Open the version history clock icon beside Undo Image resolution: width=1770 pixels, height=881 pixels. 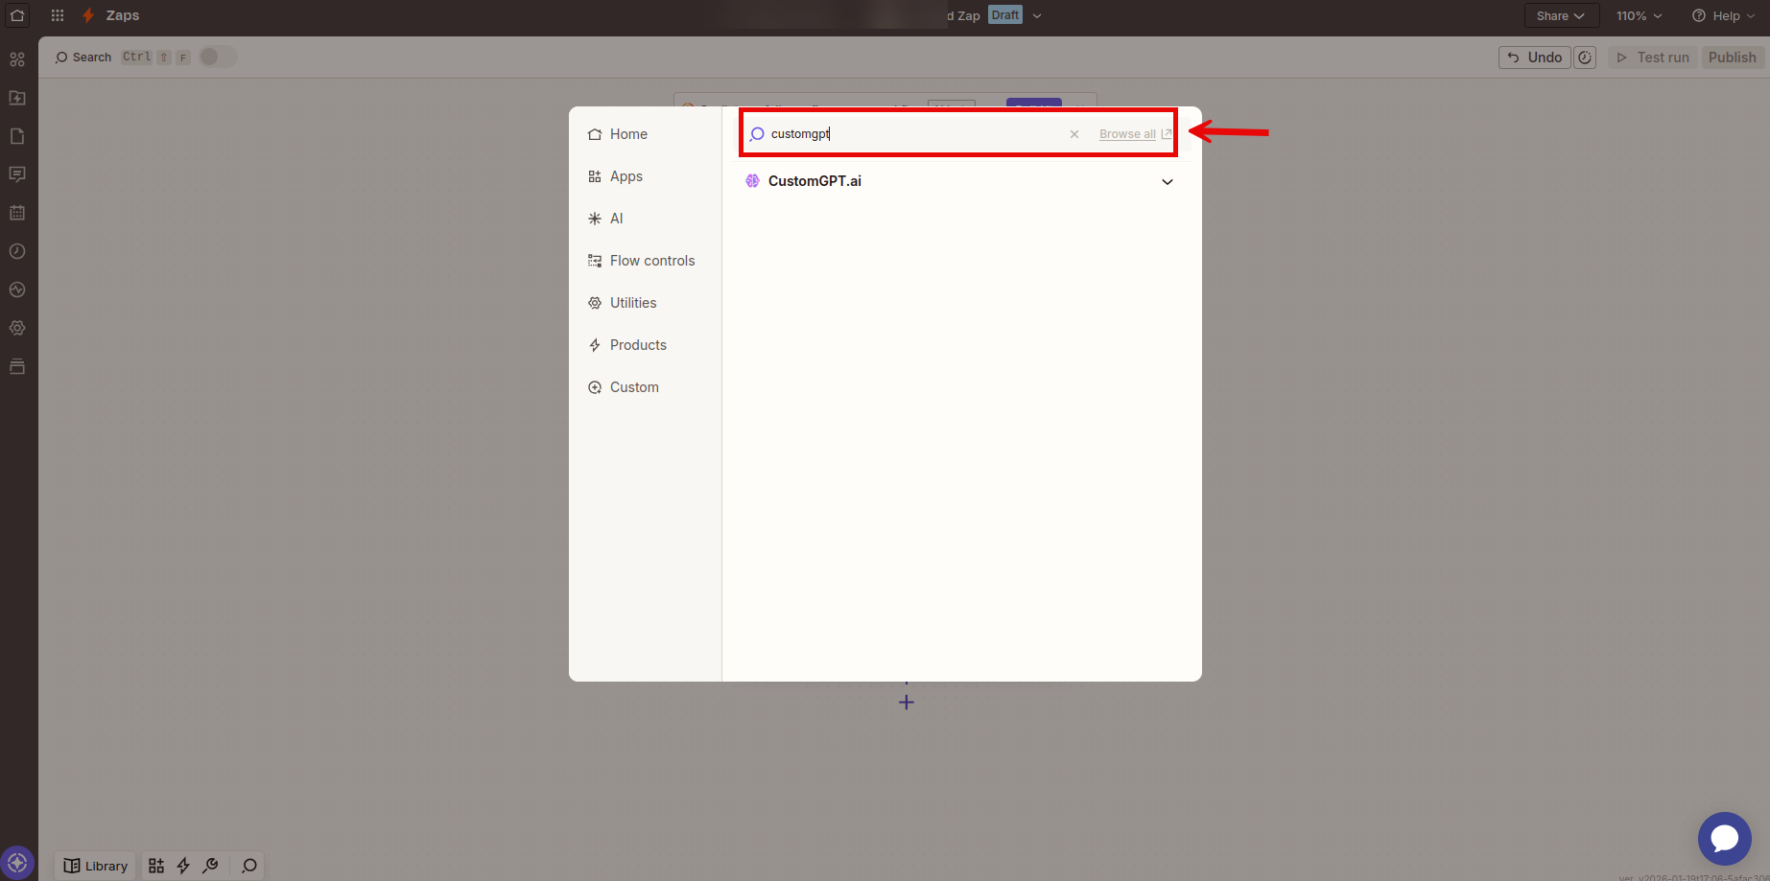point(1585,58)
